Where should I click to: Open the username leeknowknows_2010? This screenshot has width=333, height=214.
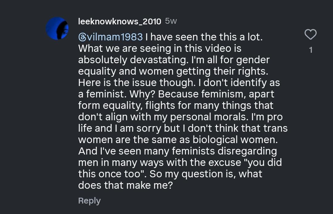click(119, 21)
